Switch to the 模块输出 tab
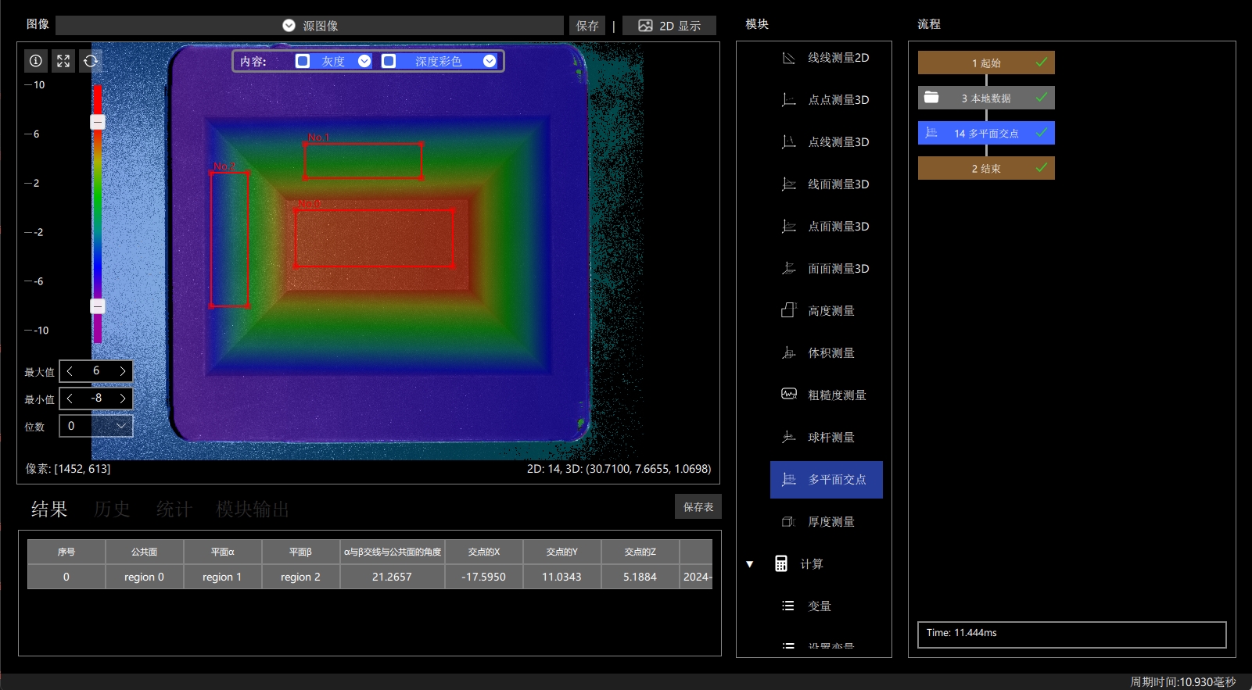 point(253,509)
